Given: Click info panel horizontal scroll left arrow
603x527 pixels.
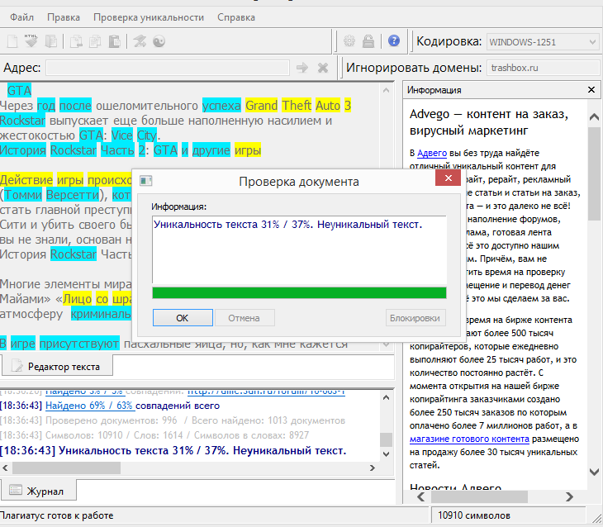Looking at the screenshot, I should [x=421, y=496].
